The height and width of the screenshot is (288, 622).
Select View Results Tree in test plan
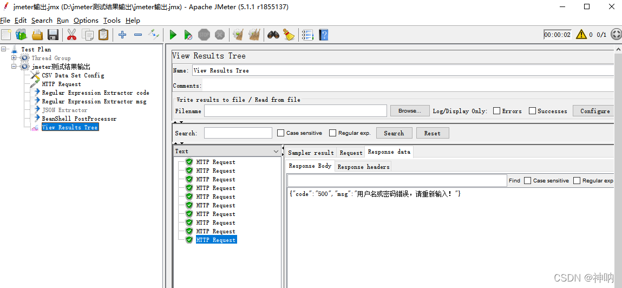[x=70, y=127]
